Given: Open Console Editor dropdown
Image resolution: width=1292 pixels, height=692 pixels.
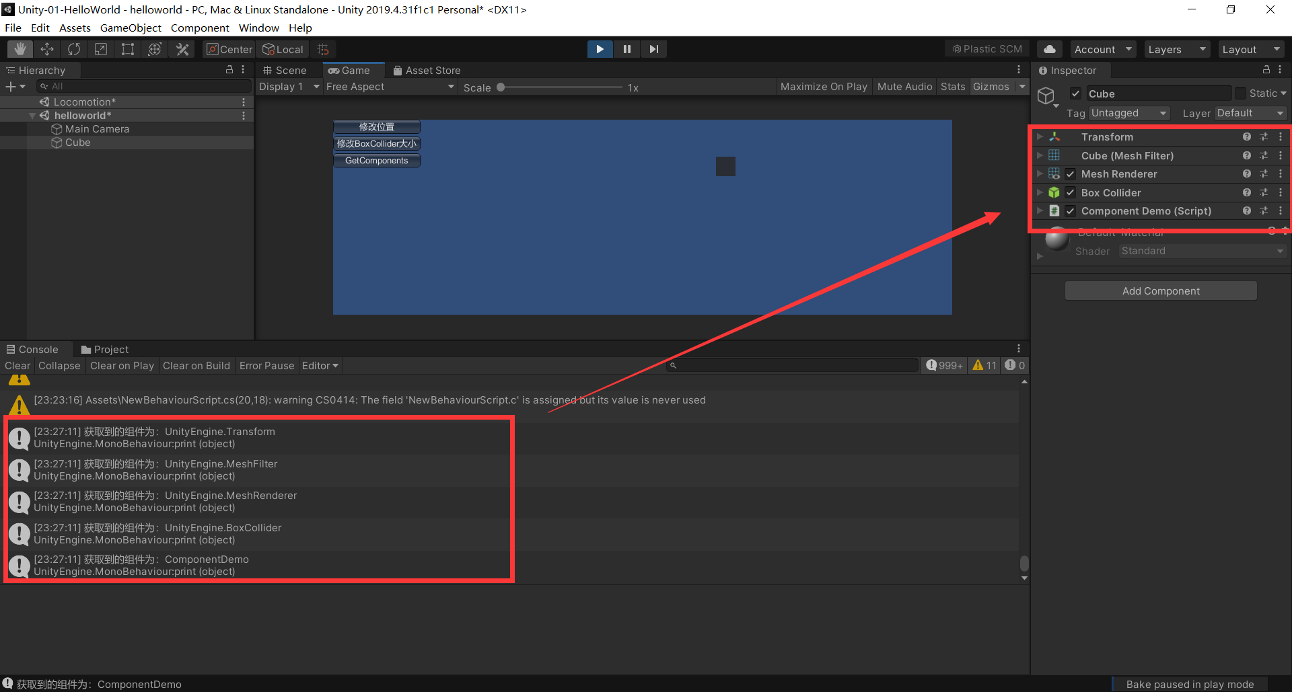Looking at the screenshot, I should click(x=320, y=365).
